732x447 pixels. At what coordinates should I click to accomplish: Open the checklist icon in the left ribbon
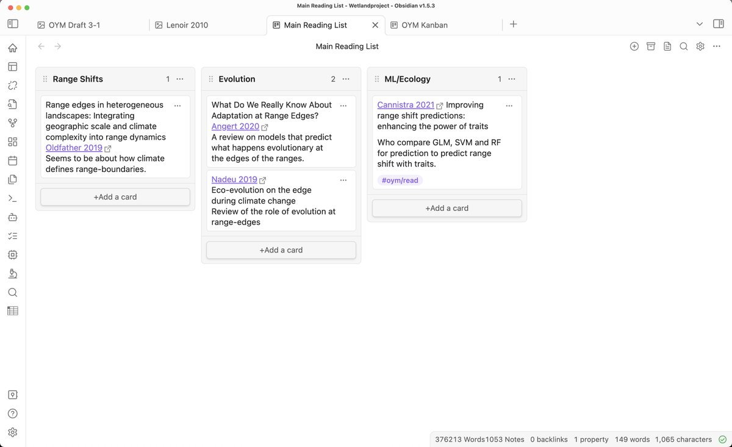click(13, 235)
